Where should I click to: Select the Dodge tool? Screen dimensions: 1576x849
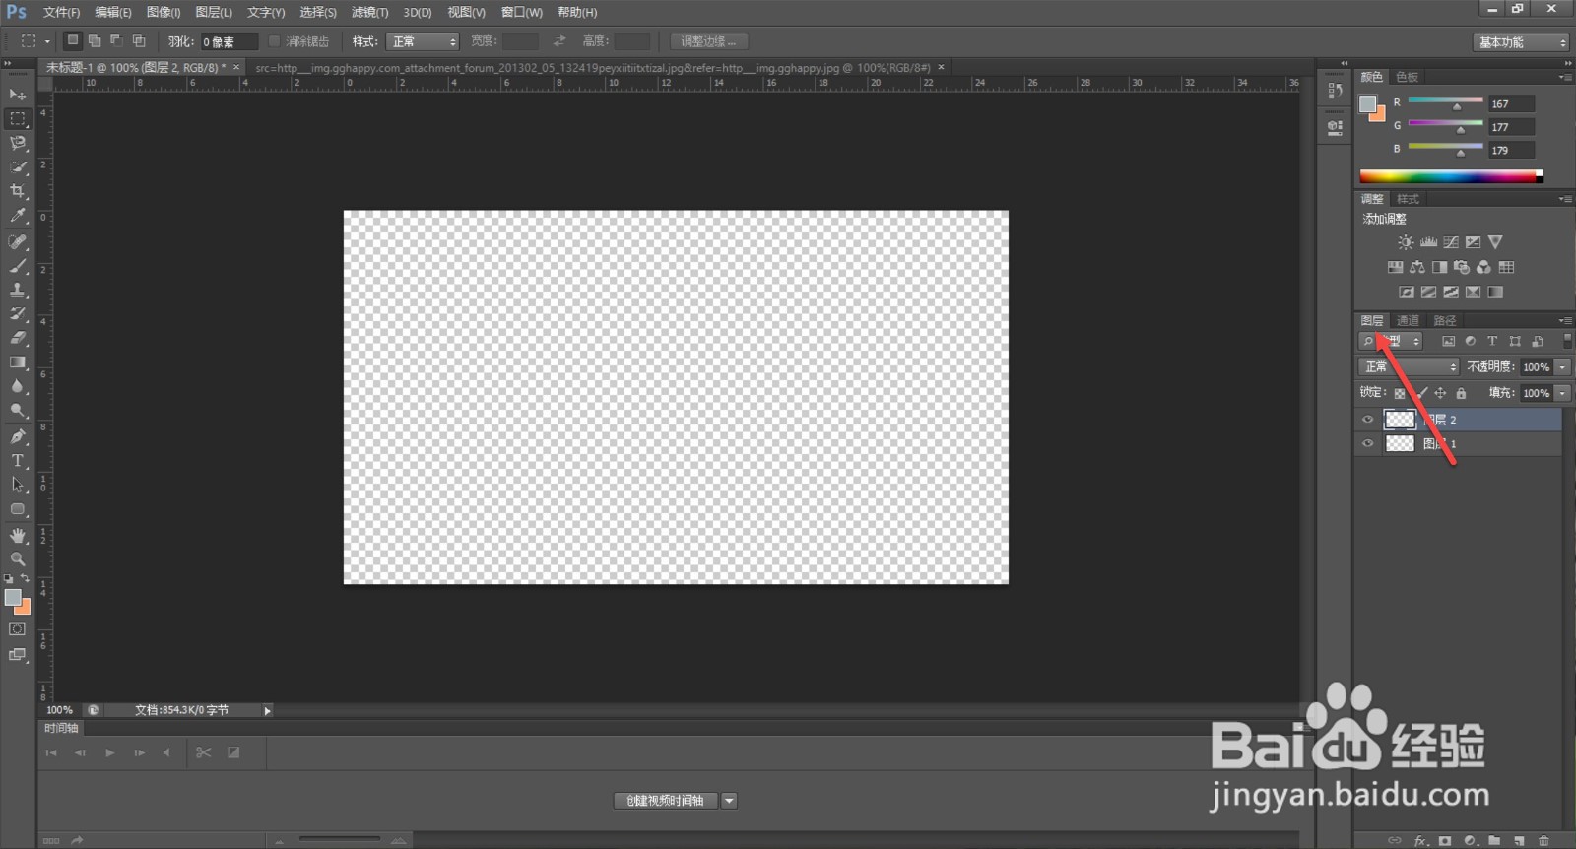click(x=18, y=411)
